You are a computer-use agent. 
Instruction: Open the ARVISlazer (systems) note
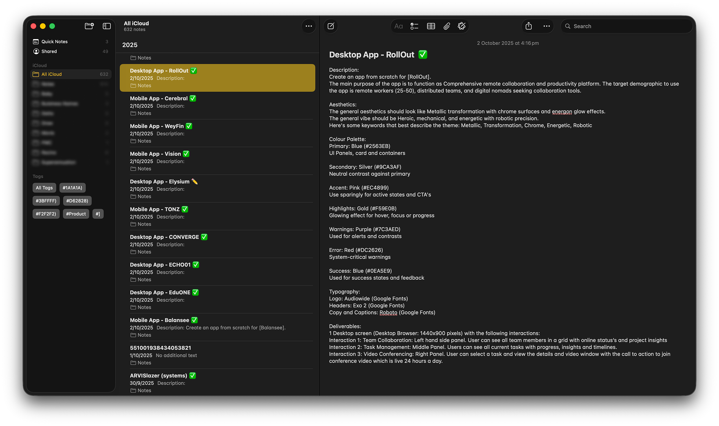coord(218,383)
